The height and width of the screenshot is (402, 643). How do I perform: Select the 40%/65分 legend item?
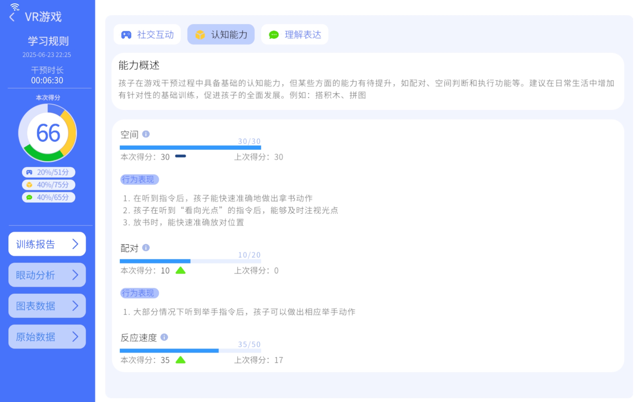tap(48, 197)
